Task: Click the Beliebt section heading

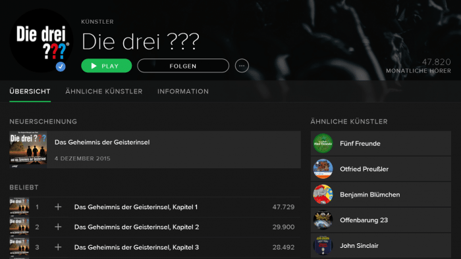Action: 24,187
